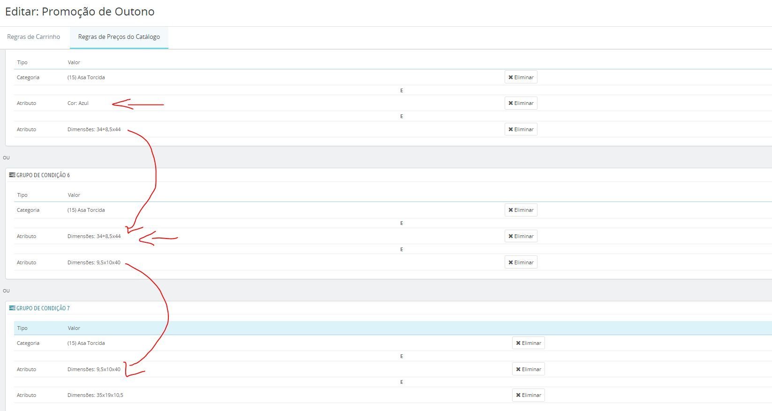The height and width of the screenshot is (411, 772).
Task: Click Categoria type cell in group 6
Action: pos(28,210)
